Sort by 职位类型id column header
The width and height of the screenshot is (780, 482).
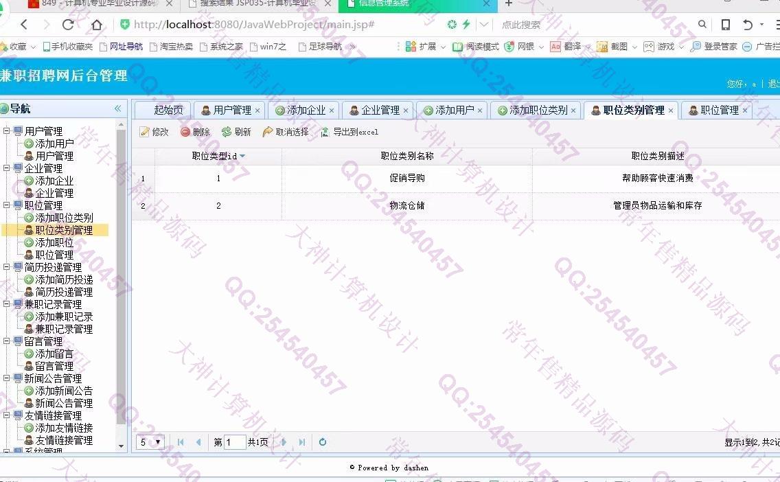click(x=218, y=156)
